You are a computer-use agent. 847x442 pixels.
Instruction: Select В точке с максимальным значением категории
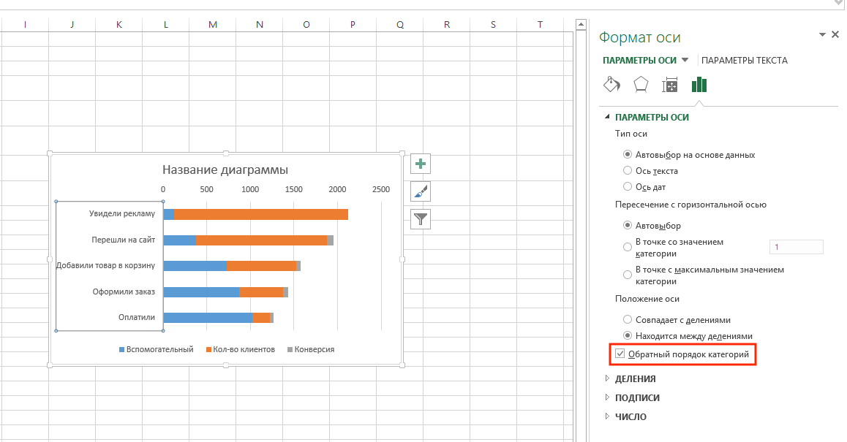(627, 275)
